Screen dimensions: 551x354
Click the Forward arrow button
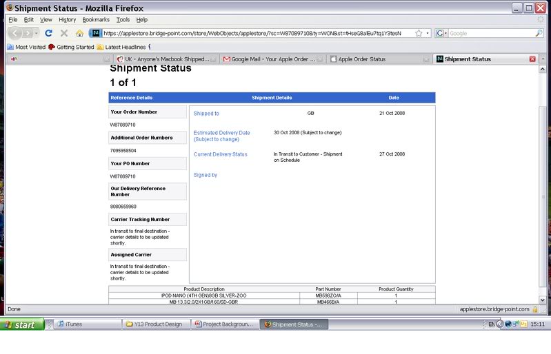[x=28, y=33]
